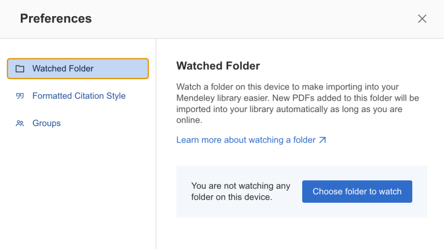Close the Preferences dialog
444x249 pixels.
tap(422, 18)
